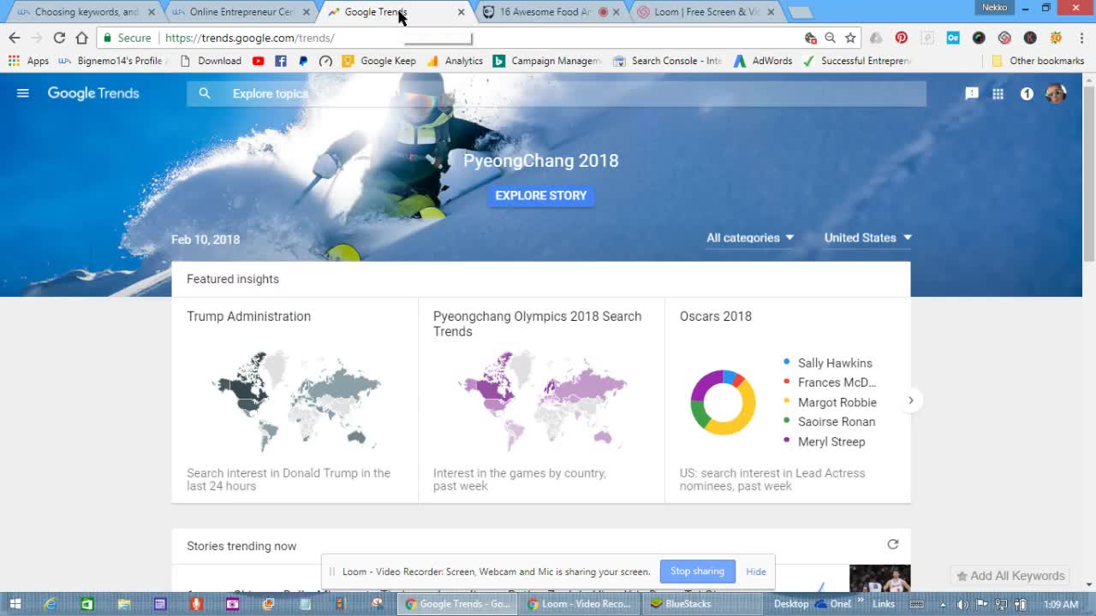Image resolution: width=1096 pixels, height=616 pixels.
Task: Open Windows Start button
Action: coord(15,604)
